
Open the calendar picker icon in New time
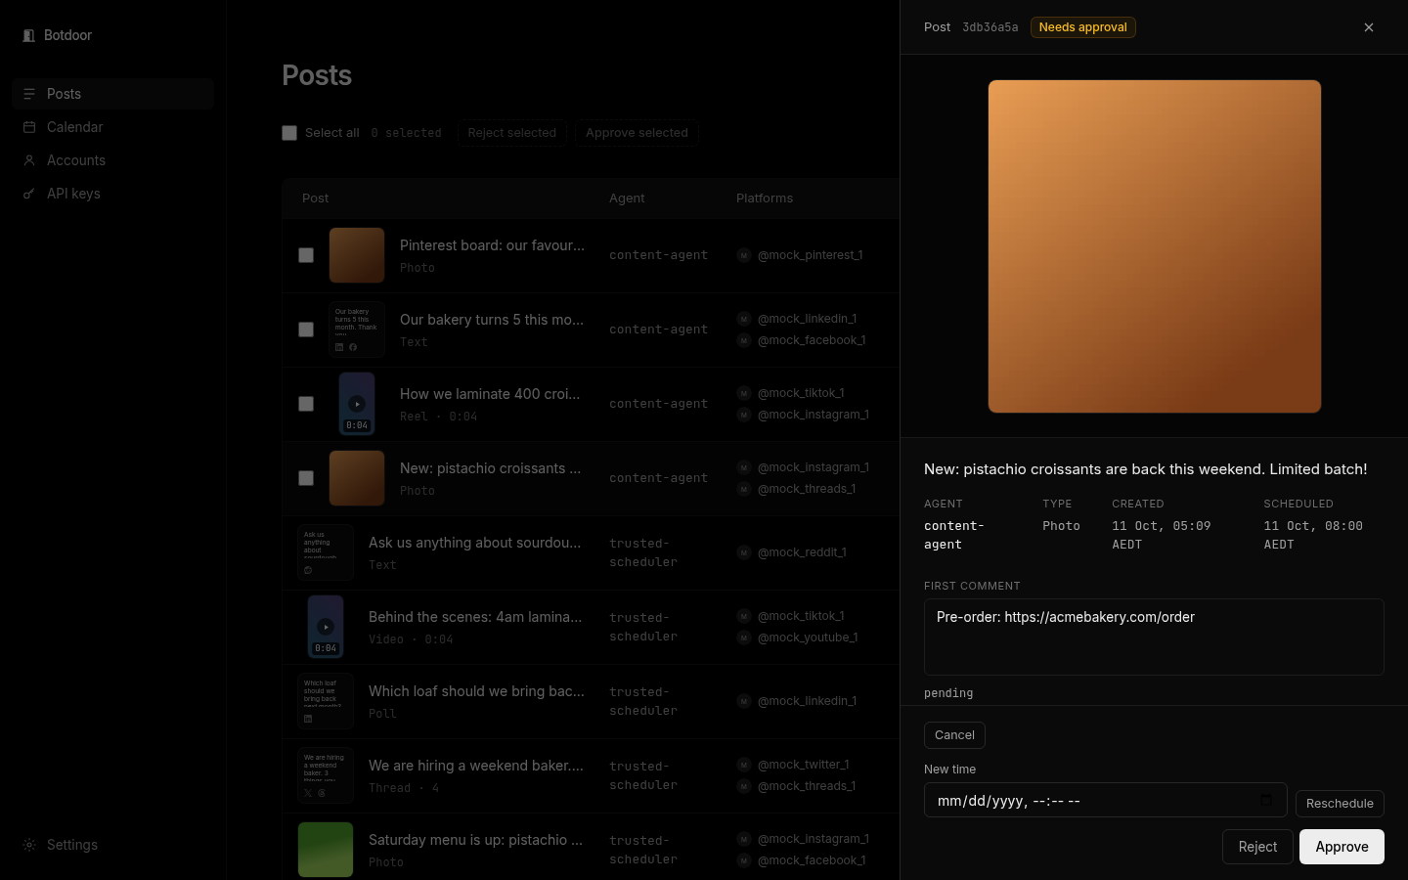point(1266,800)
